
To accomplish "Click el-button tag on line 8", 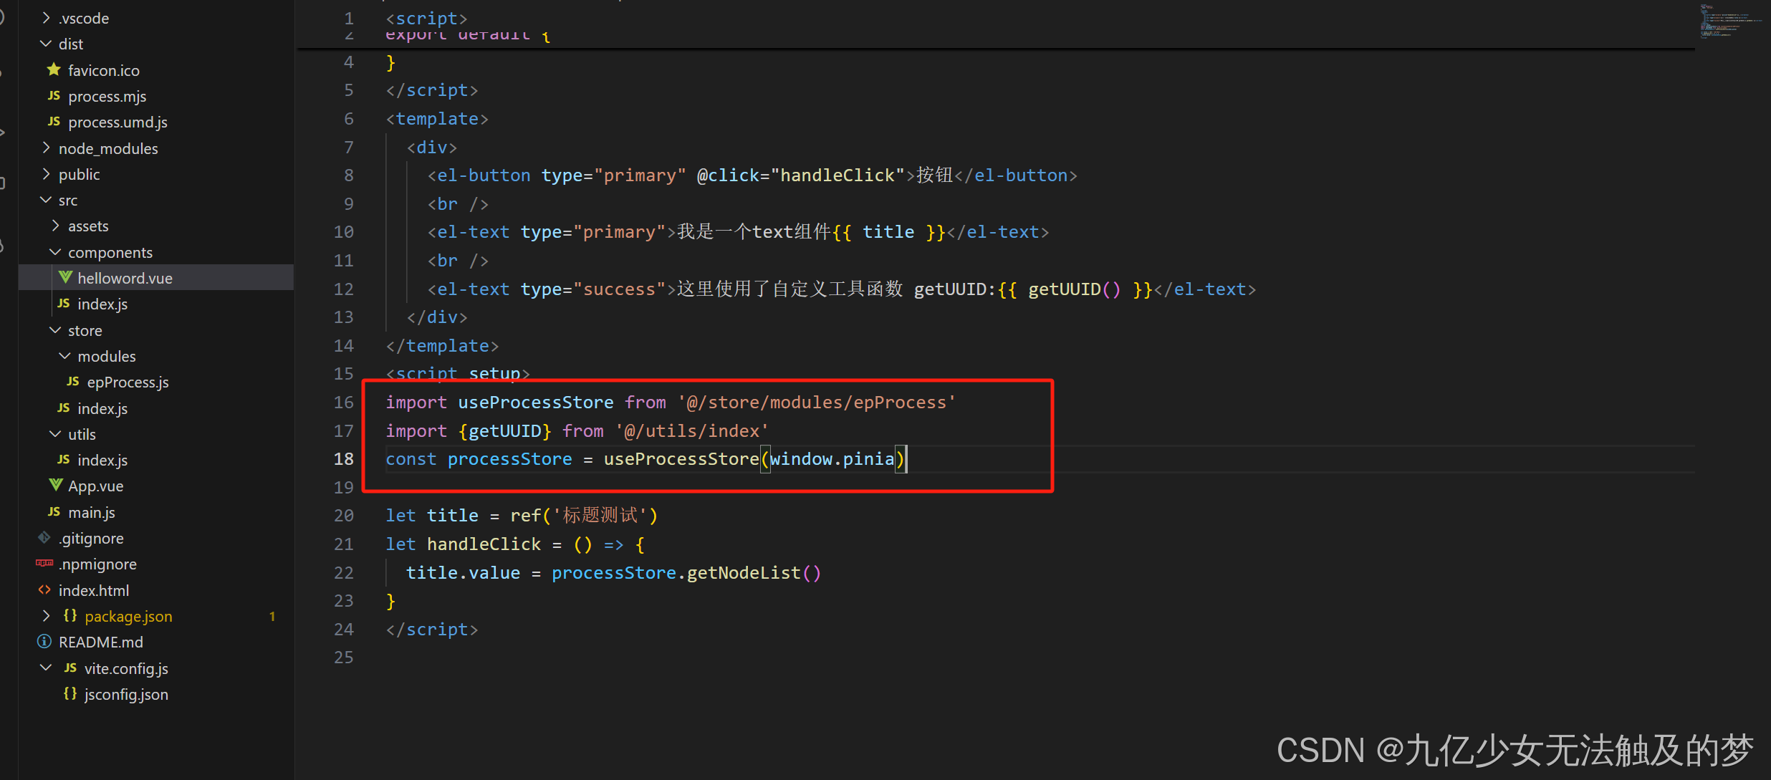I will (484, 175).
